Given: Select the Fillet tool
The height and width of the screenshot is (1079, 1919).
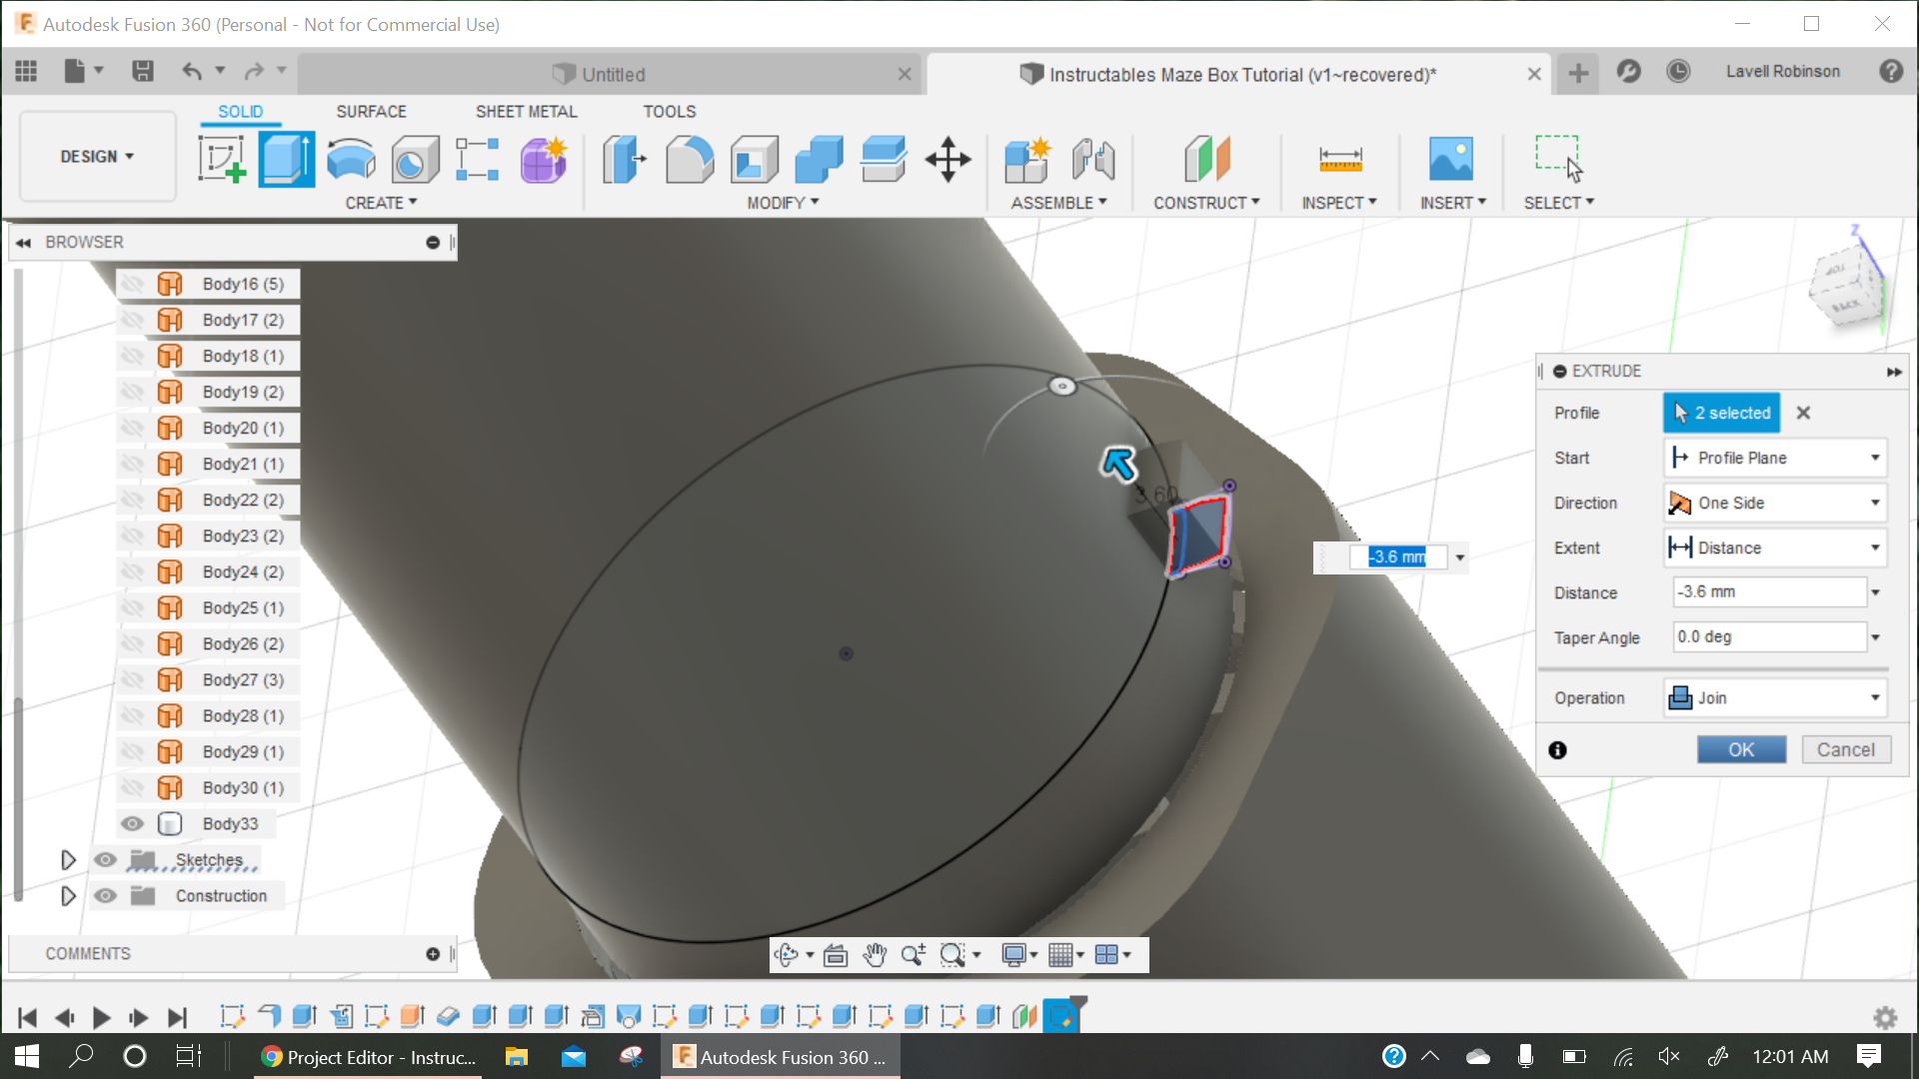Looking at the screenshot, I should tap(690, 160).
